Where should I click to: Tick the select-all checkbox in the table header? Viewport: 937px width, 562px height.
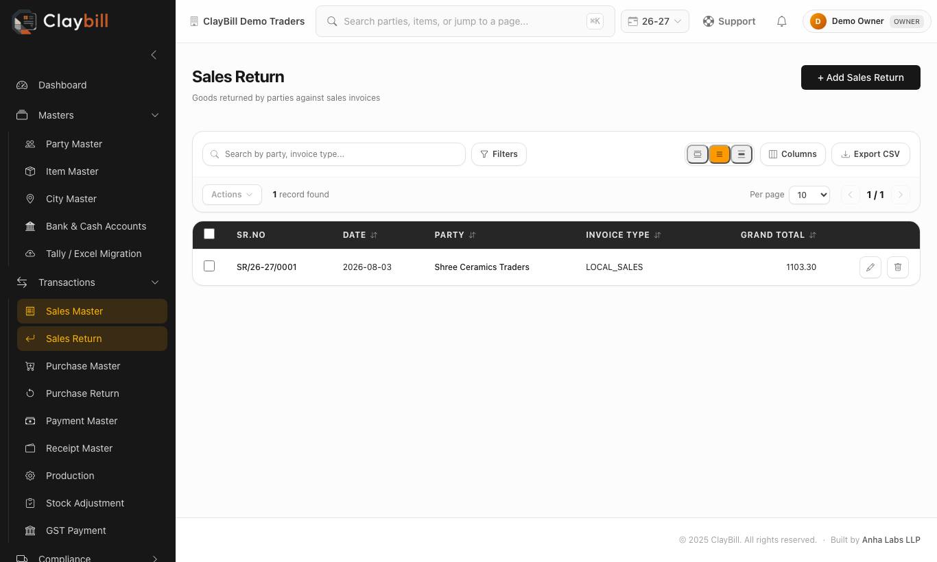pos(209,234)
